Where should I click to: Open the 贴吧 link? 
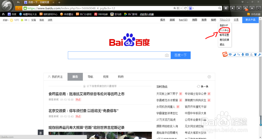click(x=213, y=20)
